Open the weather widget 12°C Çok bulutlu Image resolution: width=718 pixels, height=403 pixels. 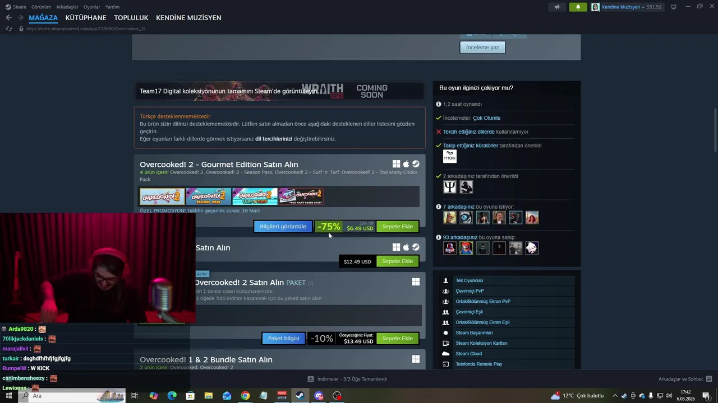tap(577, 396)
